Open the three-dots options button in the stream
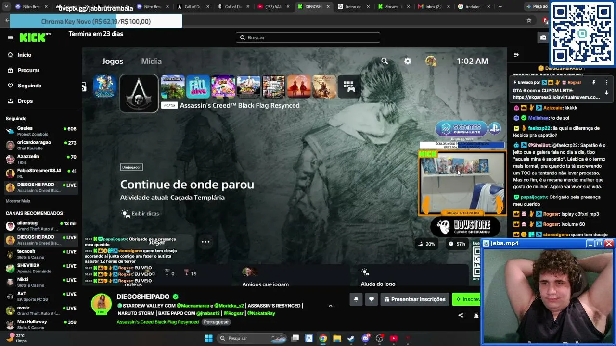 click(205, 242)
